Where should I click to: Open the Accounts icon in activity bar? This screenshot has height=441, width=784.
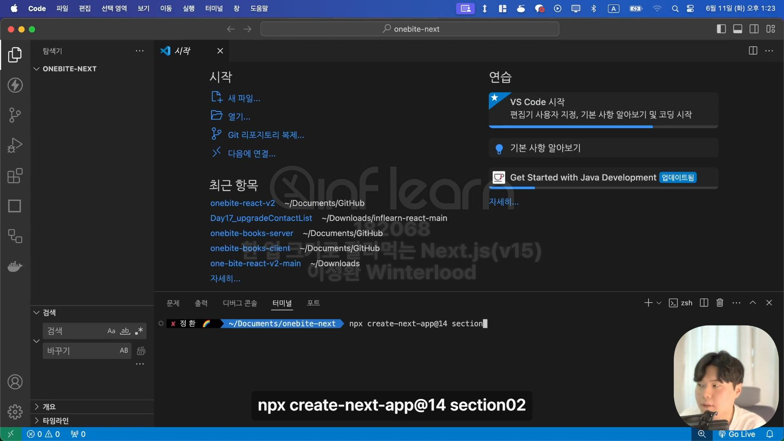pos(15,382)
